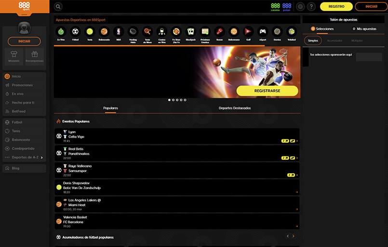Choose the NBA icon in sports carousel
The height and width of the screenshot is (247, 388).
119,31
